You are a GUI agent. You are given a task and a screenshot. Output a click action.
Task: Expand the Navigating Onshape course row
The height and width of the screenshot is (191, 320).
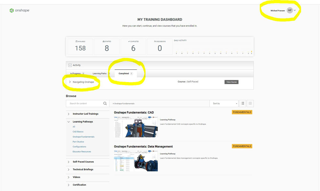[70, 82]
